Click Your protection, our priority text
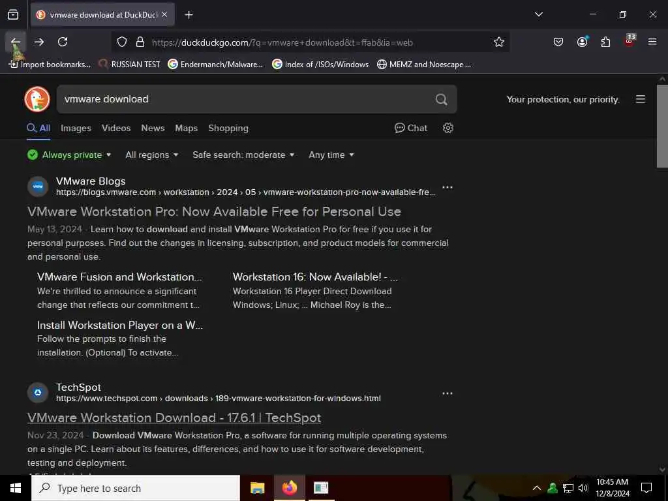The height and width of the screenshot is (501, 668). (x=563, y=99)
